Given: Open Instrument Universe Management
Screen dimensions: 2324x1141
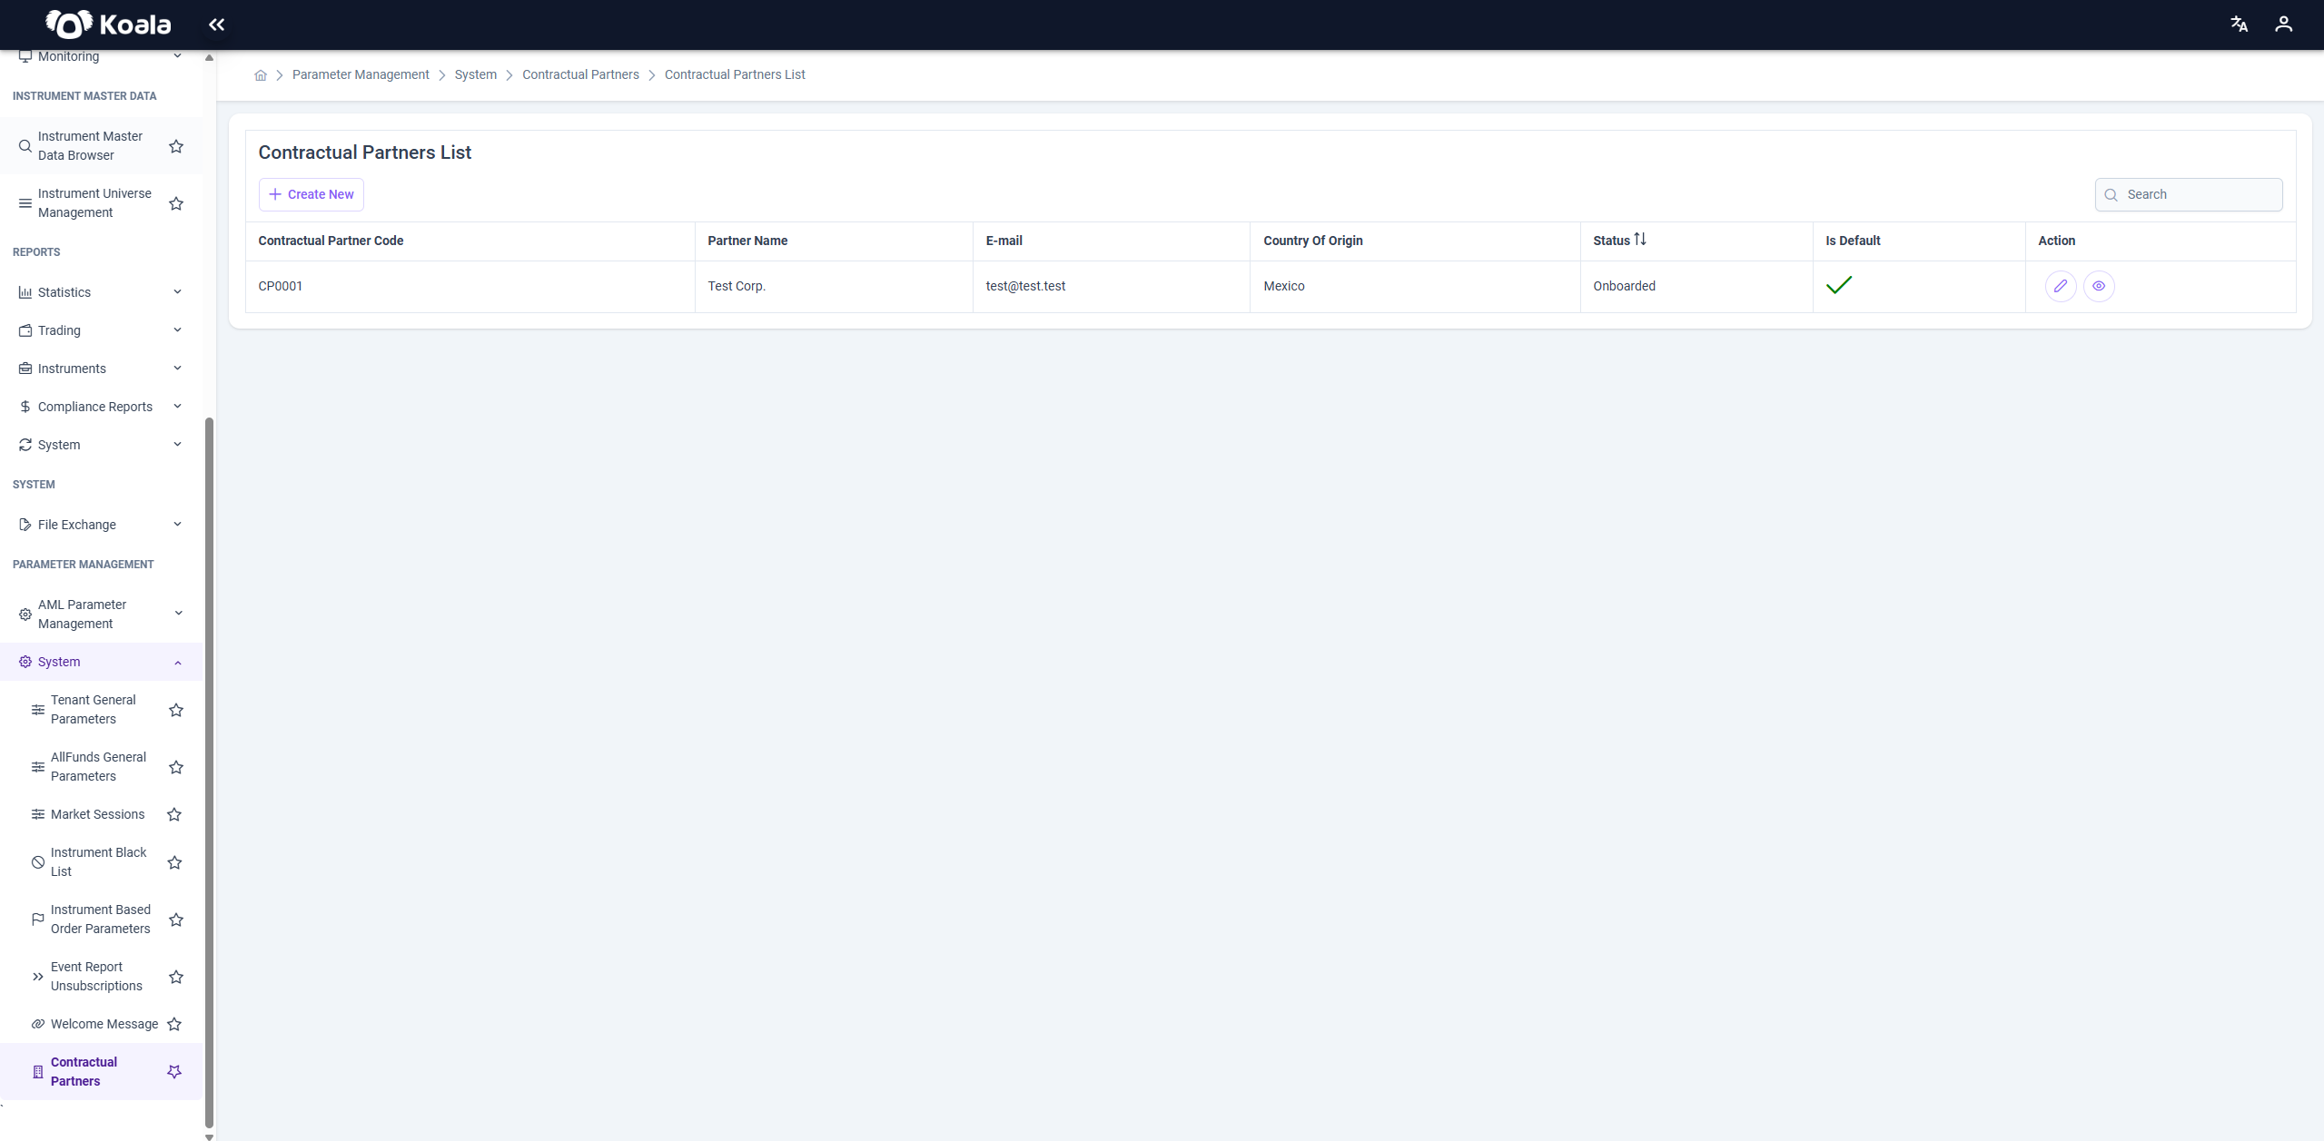Looking at the screenshot, I should (x=94, y=203).
